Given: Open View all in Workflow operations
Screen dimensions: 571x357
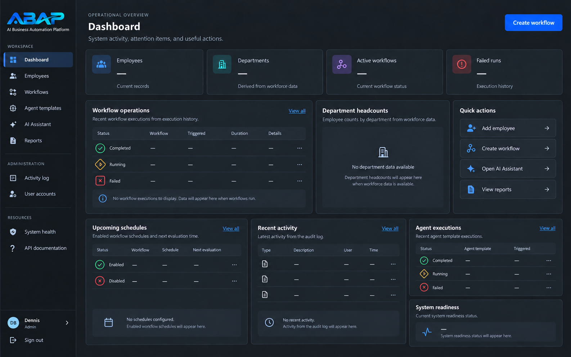Looking at the screenshot, I should click(297, 111).
